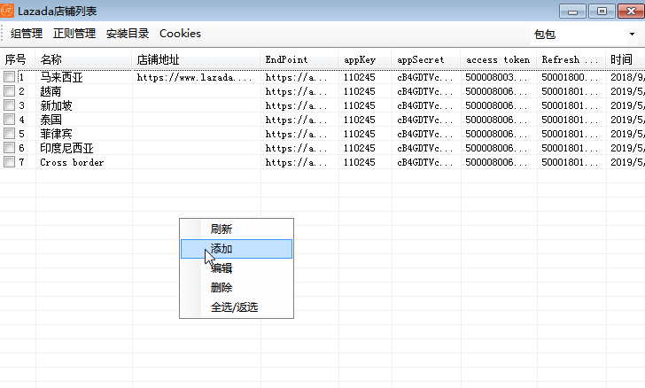Tick the 越南 row checkbox
The image size is (645, 388).
9,91
